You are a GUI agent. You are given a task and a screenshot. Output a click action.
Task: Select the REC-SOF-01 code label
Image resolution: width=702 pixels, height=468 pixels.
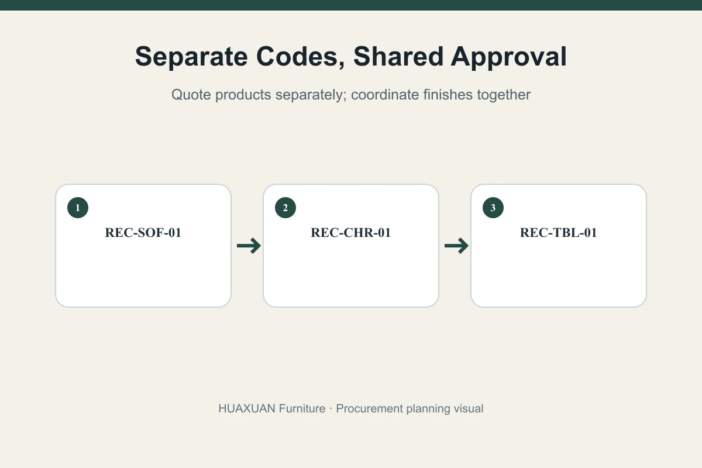[143, 233]
